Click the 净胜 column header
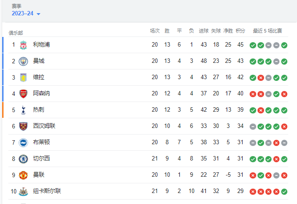297x204 pixels. coord(228,31)
